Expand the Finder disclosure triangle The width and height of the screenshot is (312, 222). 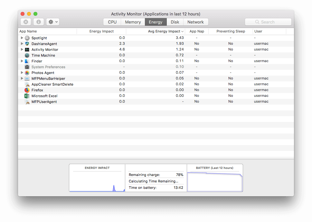point(22,61)
